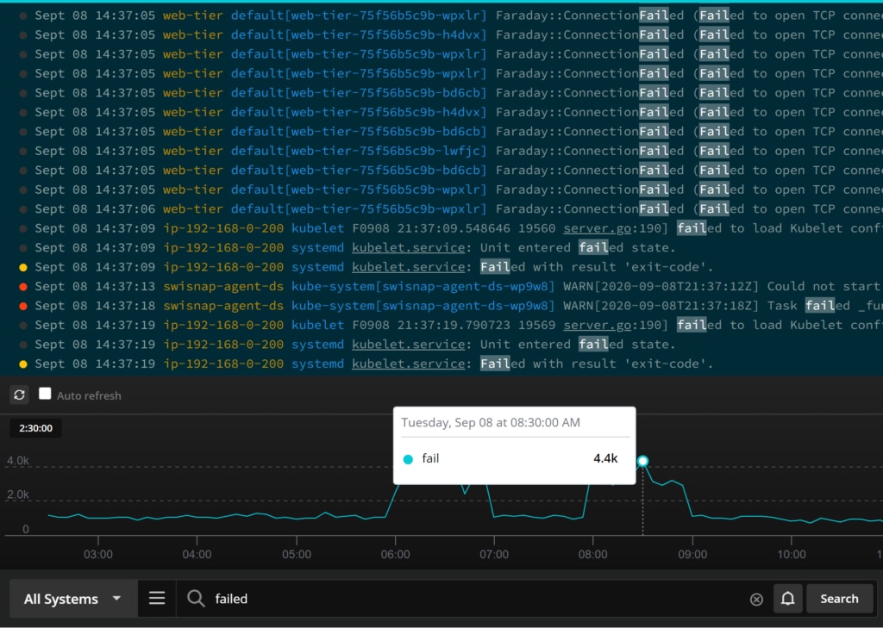Click the highlighted data point on the chart

click(642, 462)
